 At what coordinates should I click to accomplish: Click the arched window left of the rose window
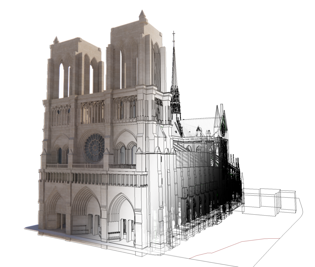(60, 155)
